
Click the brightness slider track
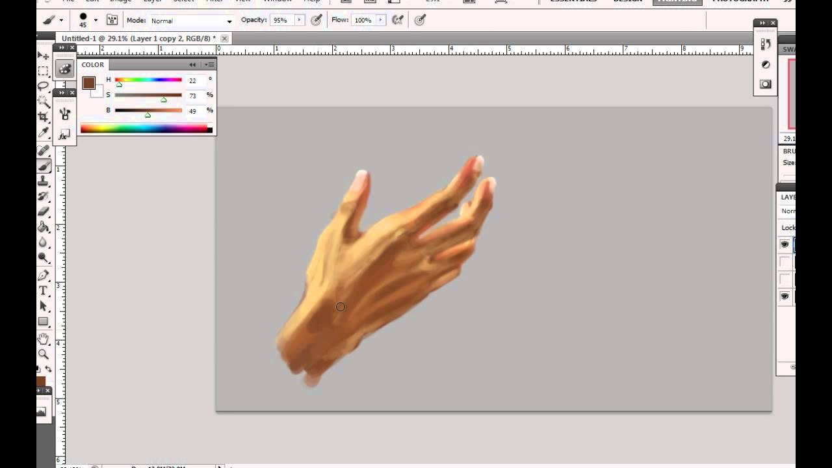(x=148, y=110)
